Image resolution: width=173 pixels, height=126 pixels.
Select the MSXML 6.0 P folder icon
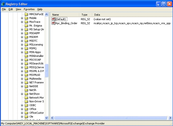(x=26, y=71)
